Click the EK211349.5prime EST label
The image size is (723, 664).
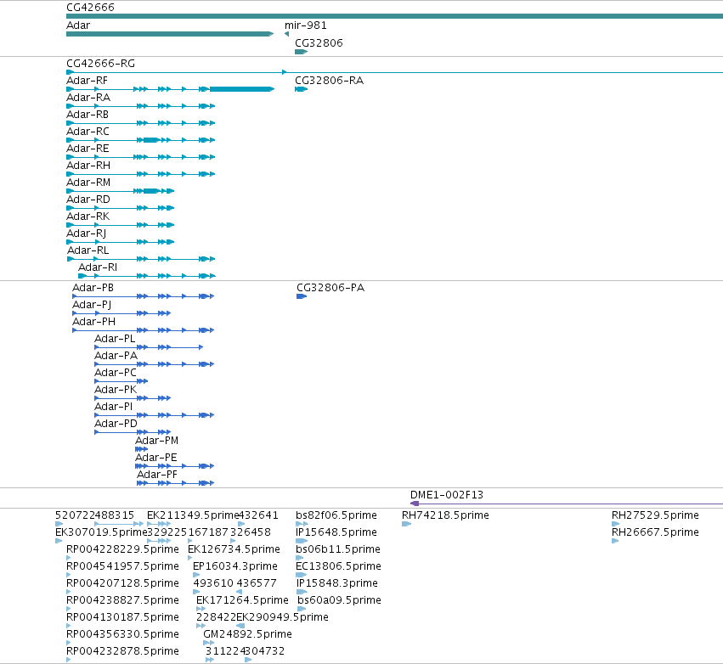point(193,515)
